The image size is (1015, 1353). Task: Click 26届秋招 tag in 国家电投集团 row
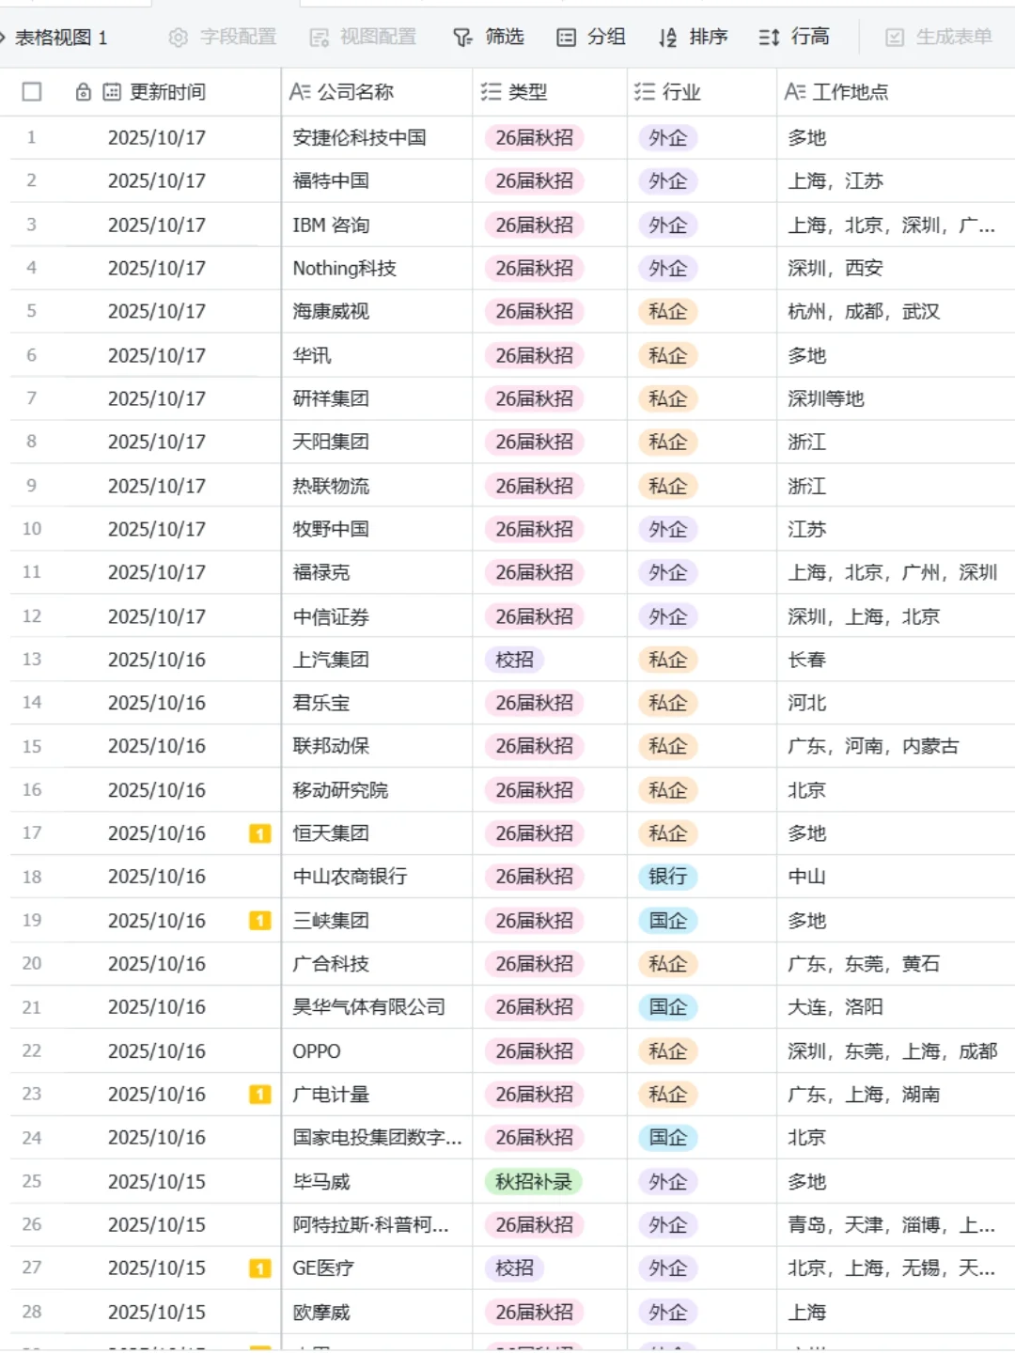pyautogui.click(x=534, y=1138)
